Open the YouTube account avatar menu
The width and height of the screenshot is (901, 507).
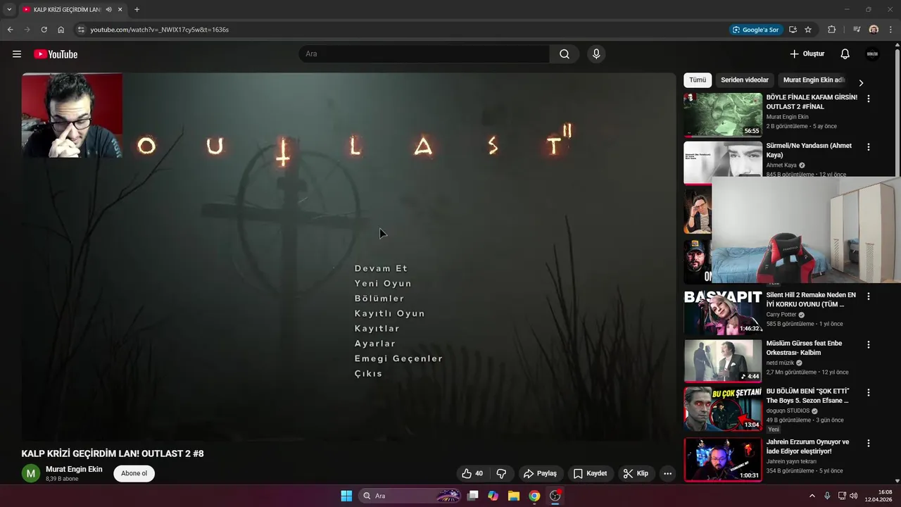[872, 54]
